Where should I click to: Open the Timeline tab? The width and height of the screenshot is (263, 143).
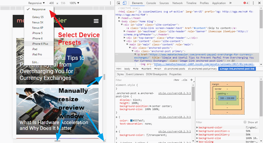coord(191,3)
